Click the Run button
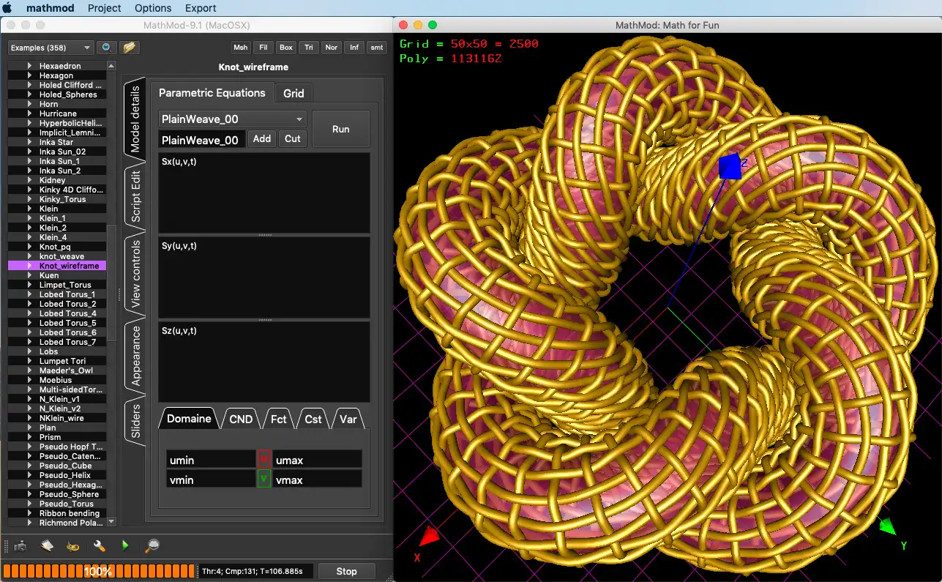942x582 pixels. (x=340, y=129)
